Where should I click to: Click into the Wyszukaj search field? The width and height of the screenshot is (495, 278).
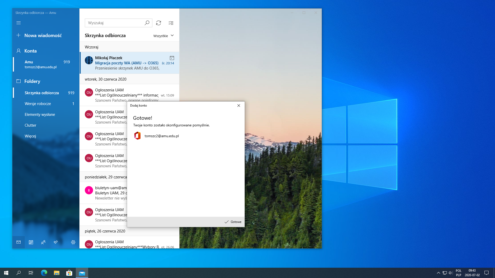(115, 23)
